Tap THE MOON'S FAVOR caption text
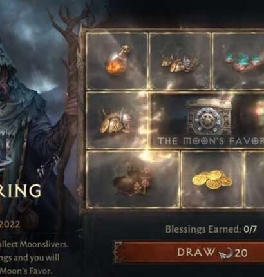The width and height of the screenshot is (264, 277). [x=211, y=141]
